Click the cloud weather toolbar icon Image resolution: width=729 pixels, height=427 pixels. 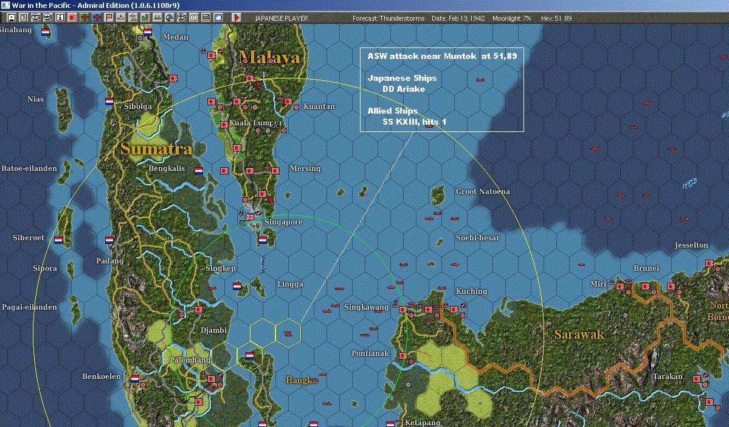tap(218, 18)
